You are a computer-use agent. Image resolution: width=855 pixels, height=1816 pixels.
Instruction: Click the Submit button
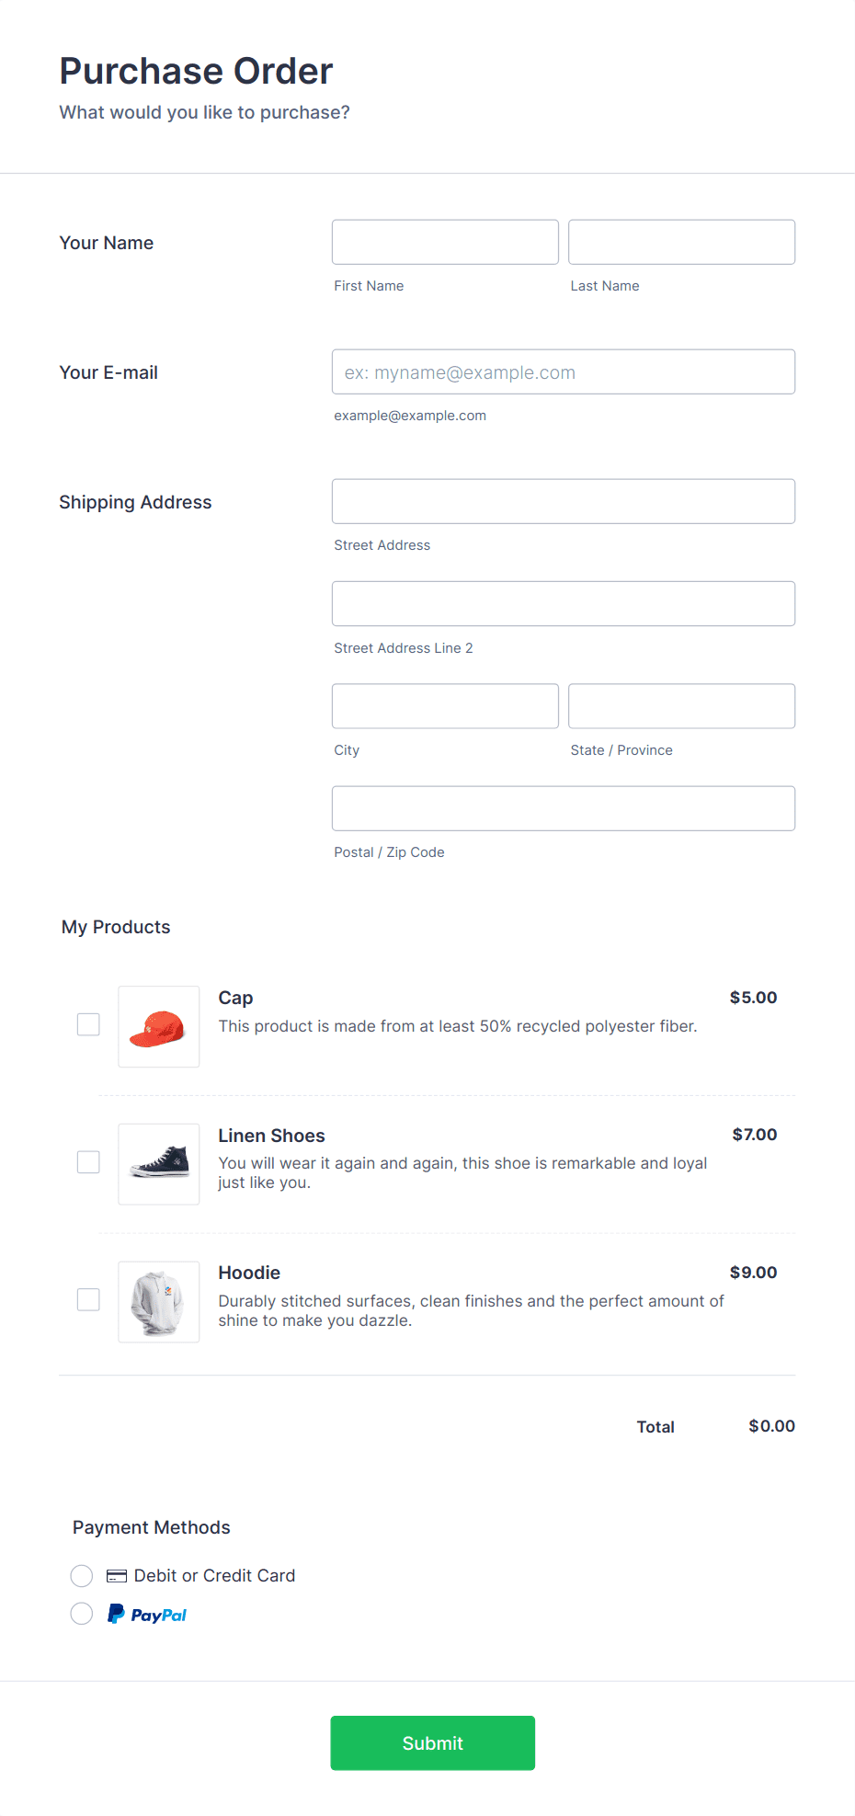coord(432,1742)
